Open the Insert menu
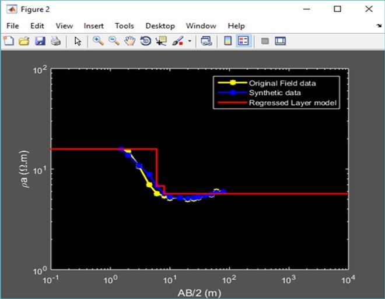The width and height of the screenshot is (385, 299). [93, 26]
